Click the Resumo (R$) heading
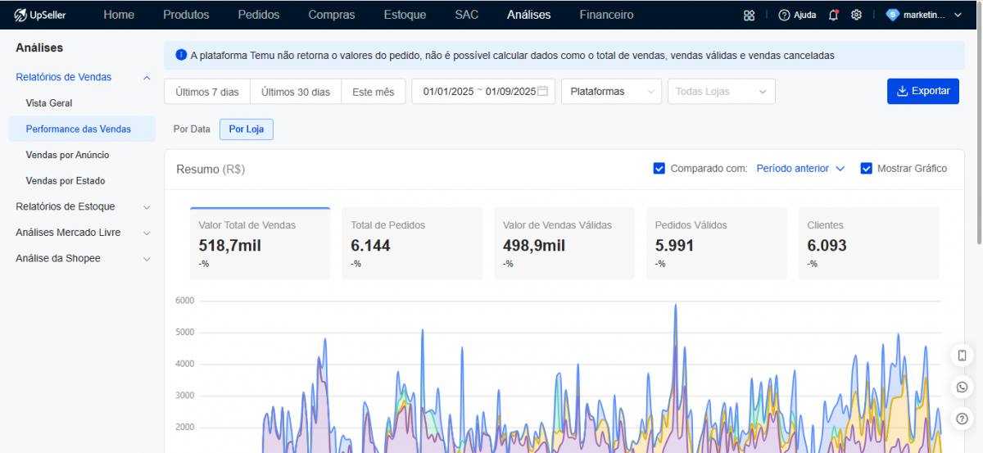The width and height of the screenshot is (983, 453). (211, 169)
